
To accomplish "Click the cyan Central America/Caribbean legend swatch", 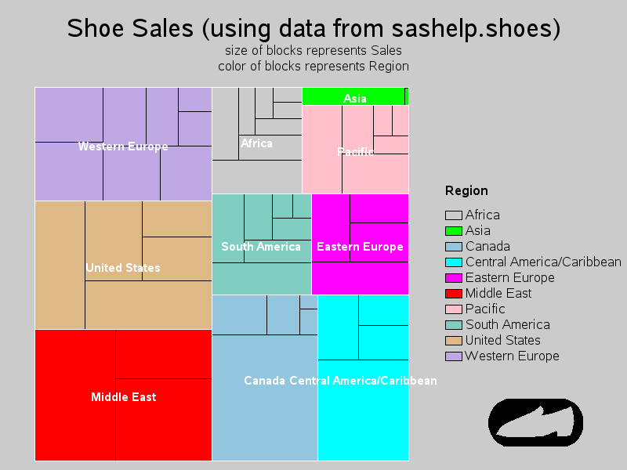I will click(454, 262).
